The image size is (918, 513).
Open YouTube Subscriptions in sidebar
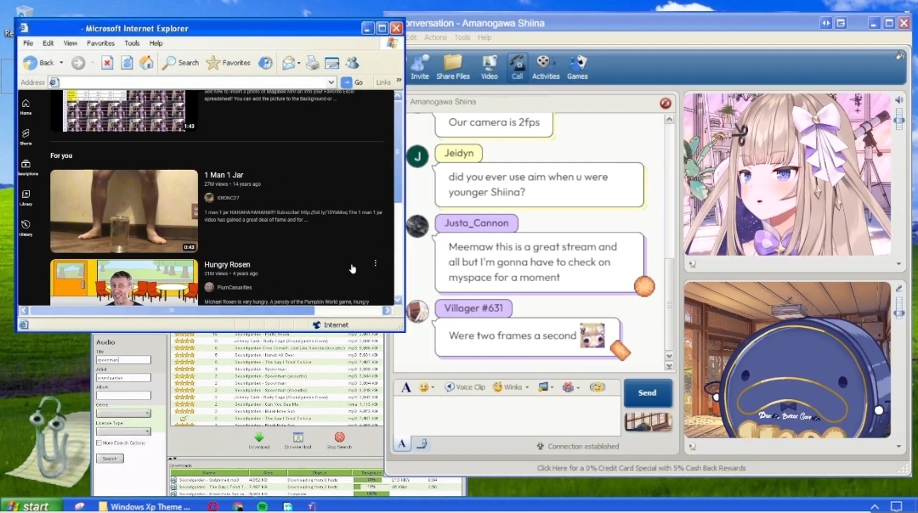[27, 167]
